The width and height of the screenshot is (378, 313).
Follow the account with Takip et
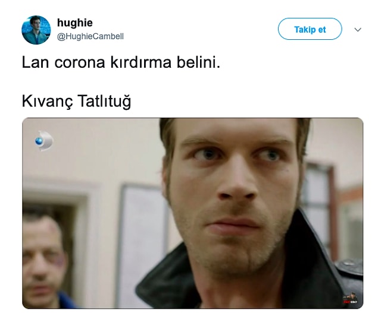point(310,29)
